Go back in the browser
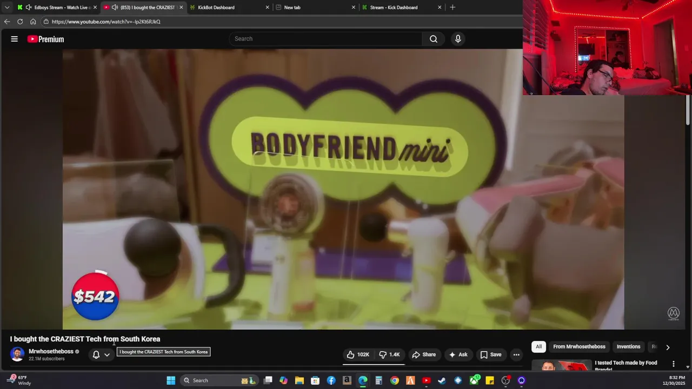Image resolution: width=692 pixels, height=389 pixels. [7, 22]
